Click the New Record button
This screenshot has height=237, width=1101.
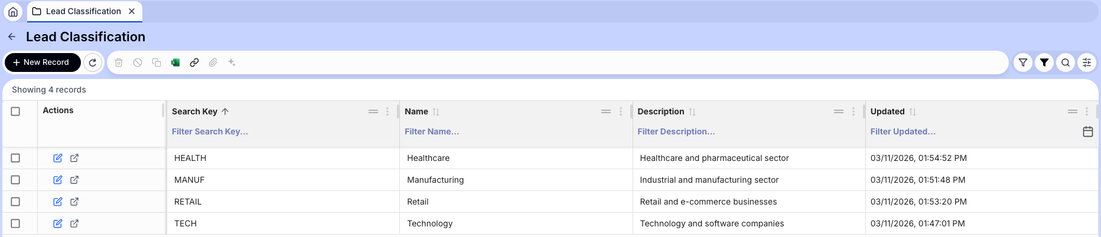[43, 62]
